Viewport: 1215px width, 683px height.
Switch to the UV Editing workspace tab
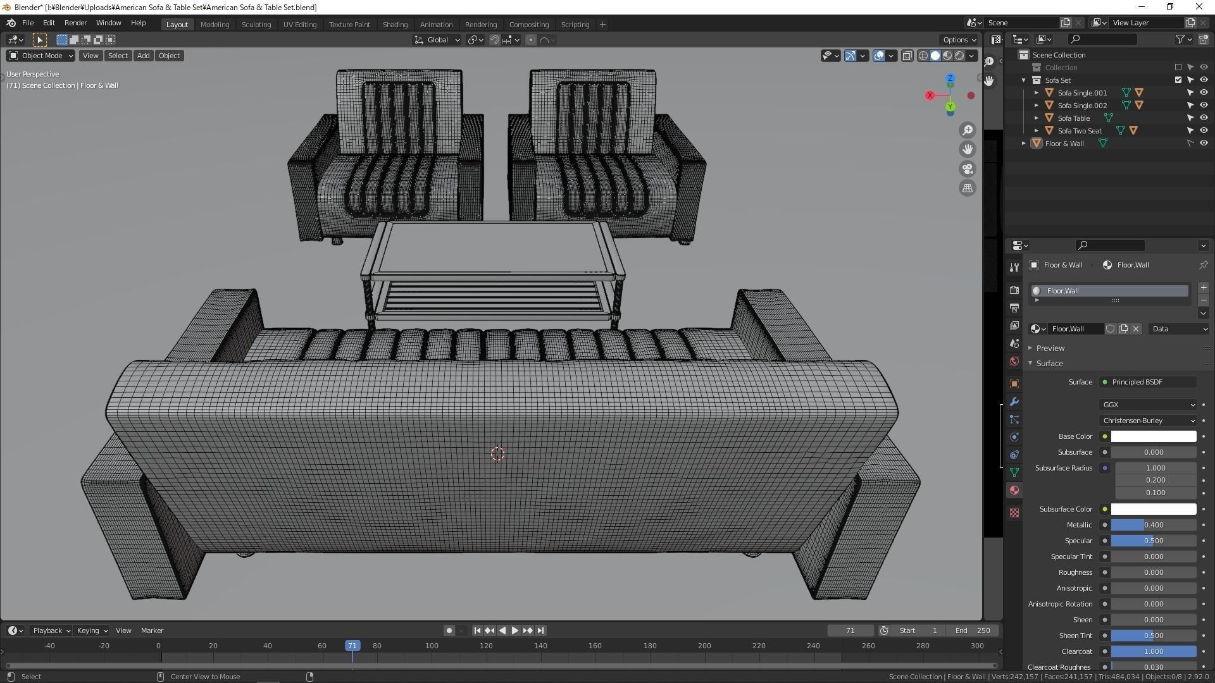(x=300, y=25)
